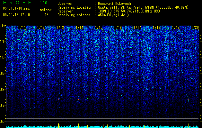Click the 1716 time marker

tap(118, 28)
